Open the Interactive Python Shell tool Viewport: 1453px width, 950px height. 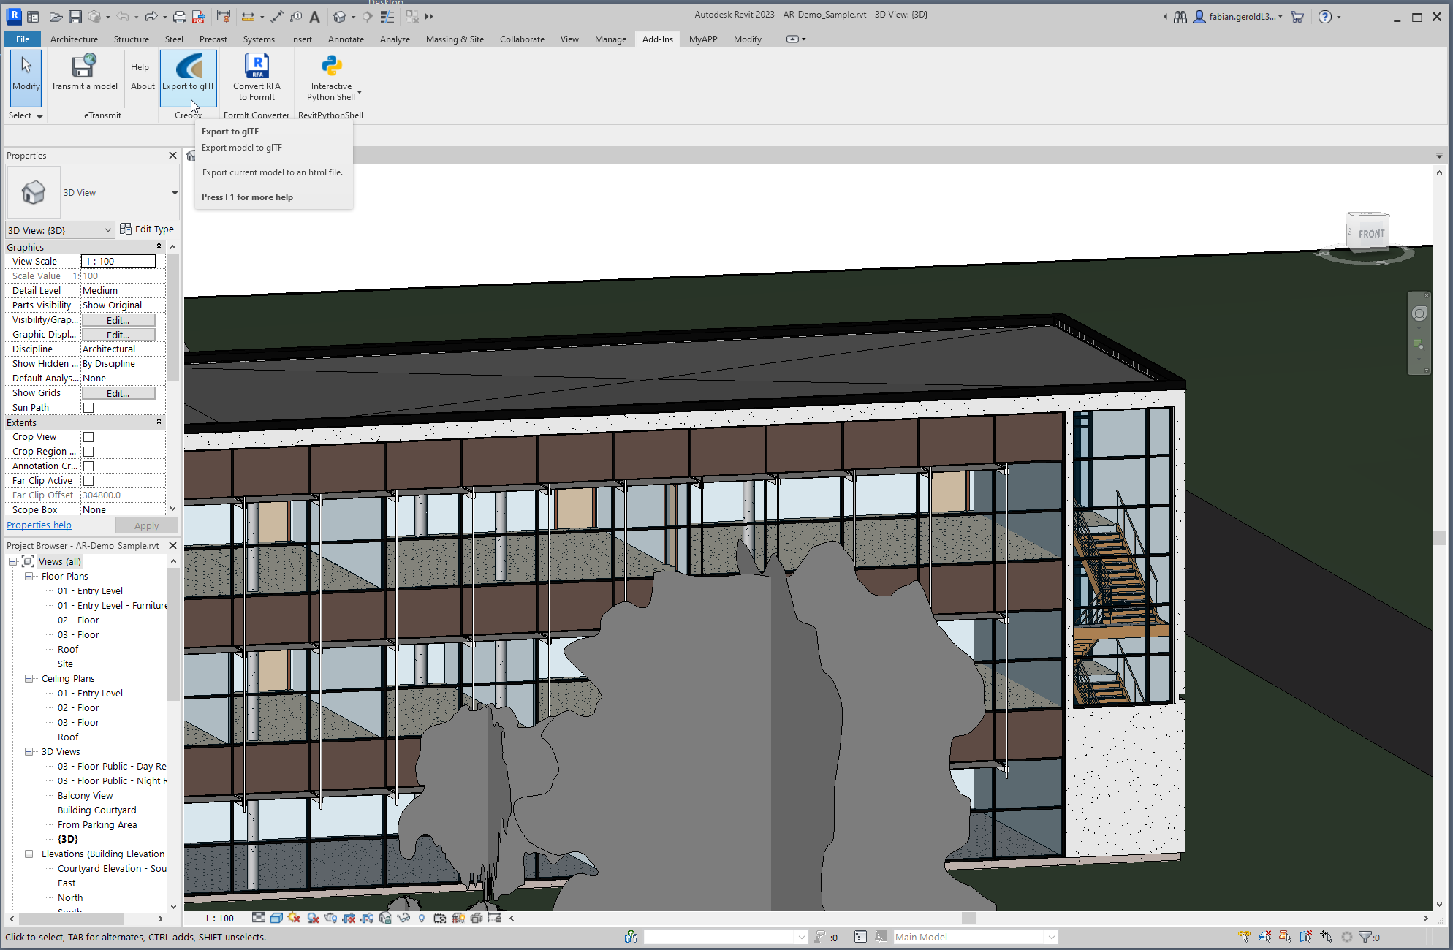click(x=331, y=67)
